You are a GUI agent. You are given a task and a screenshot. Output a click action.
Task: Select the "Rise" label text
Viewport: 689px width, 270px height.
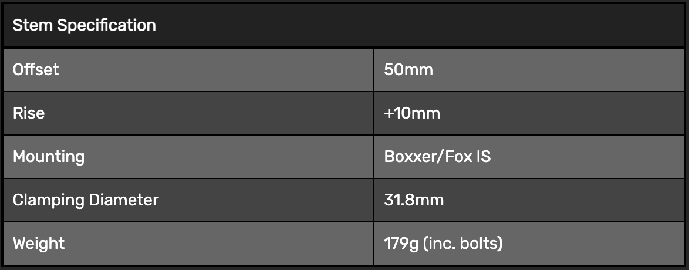coord(29,113)
